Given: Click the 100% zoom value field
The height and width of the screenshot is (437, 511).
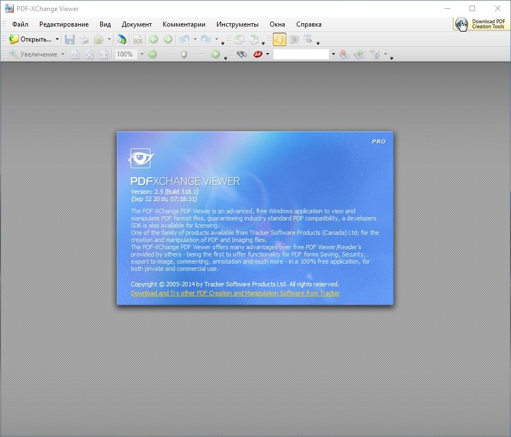Looking at the screenshot, I should 126,54.
